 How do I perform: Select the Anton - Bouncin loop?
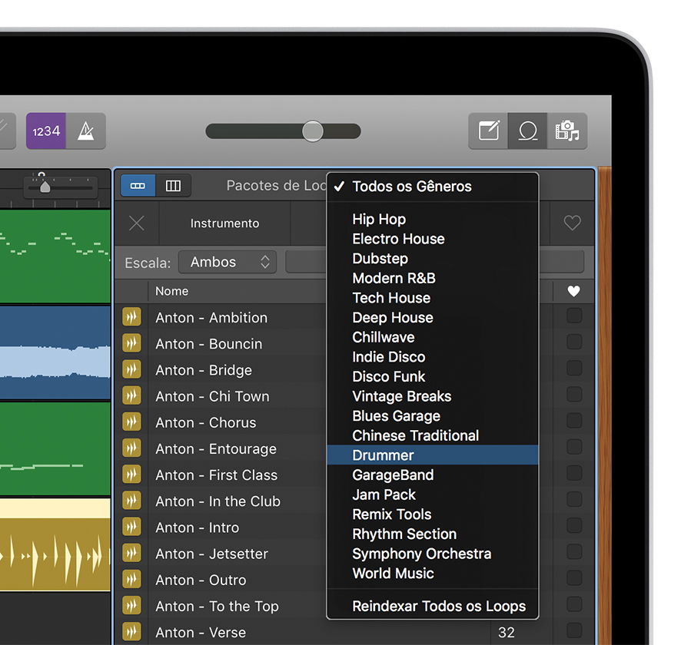(208, 344)
